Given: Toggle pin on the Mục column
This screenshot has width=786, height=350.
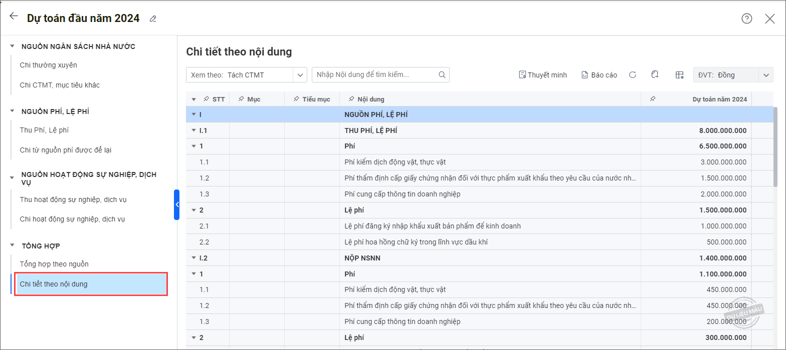Looking at the screenshot, I should point(241,99).
